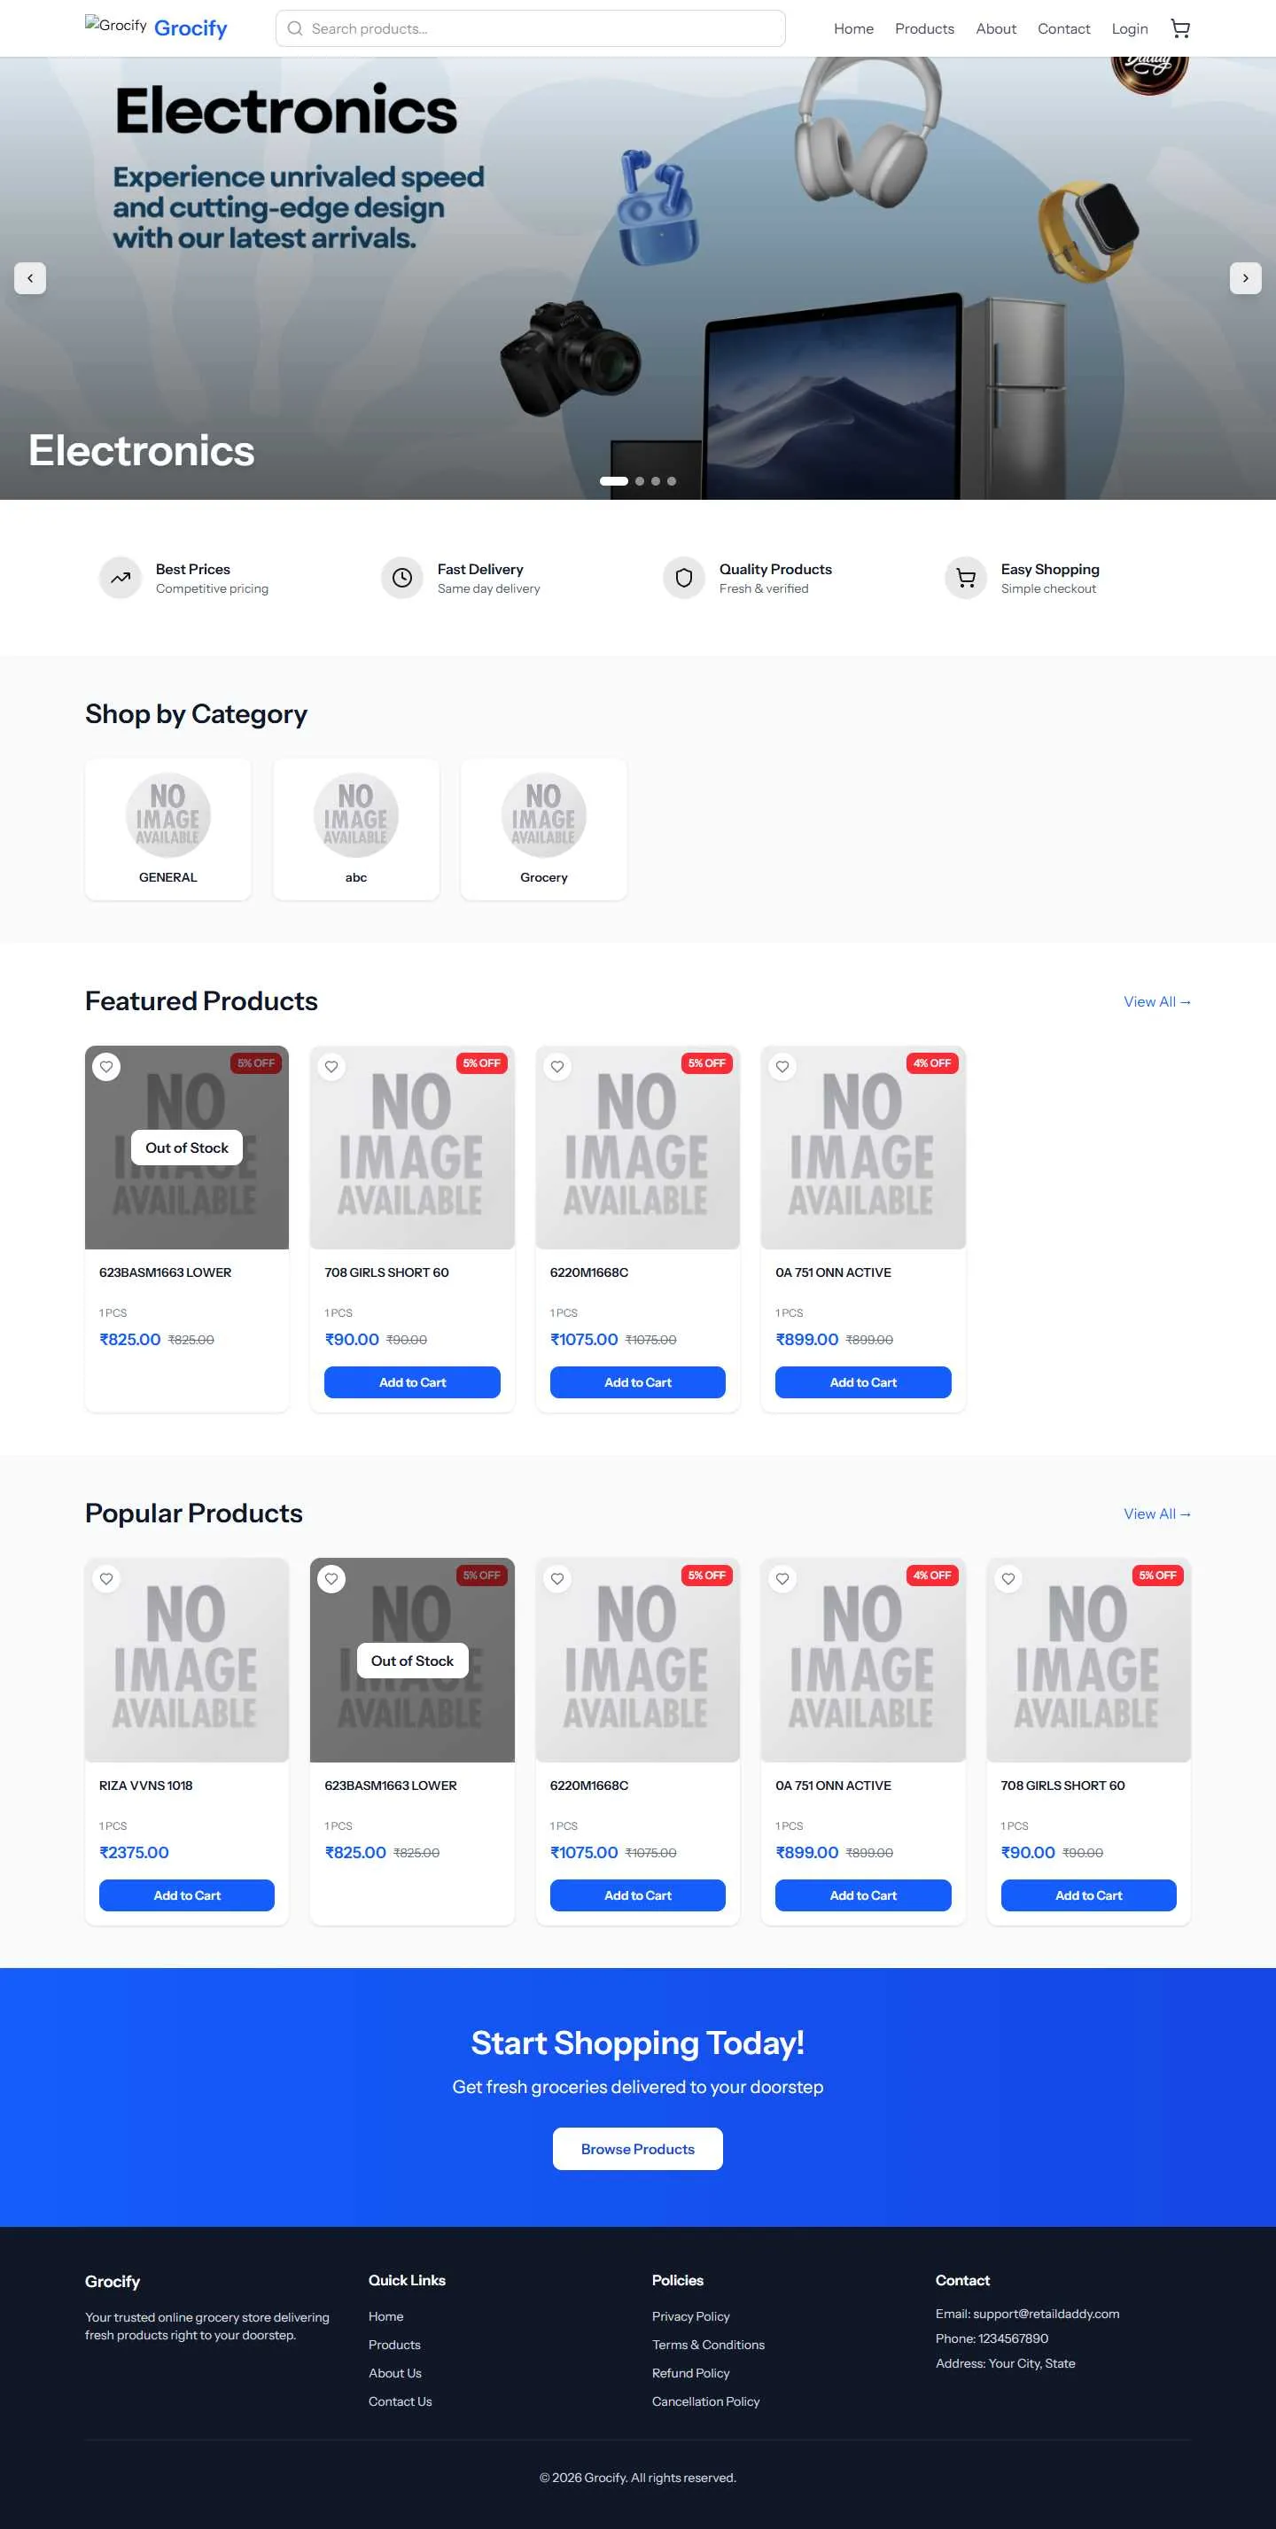Open the Contact page from the navbar

click(x=1063, y=28)
